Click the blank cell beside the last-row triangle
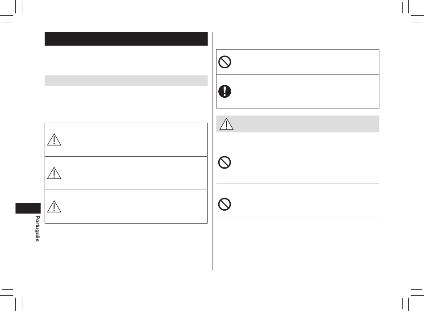The image size is (424, 311). point(135,207)
